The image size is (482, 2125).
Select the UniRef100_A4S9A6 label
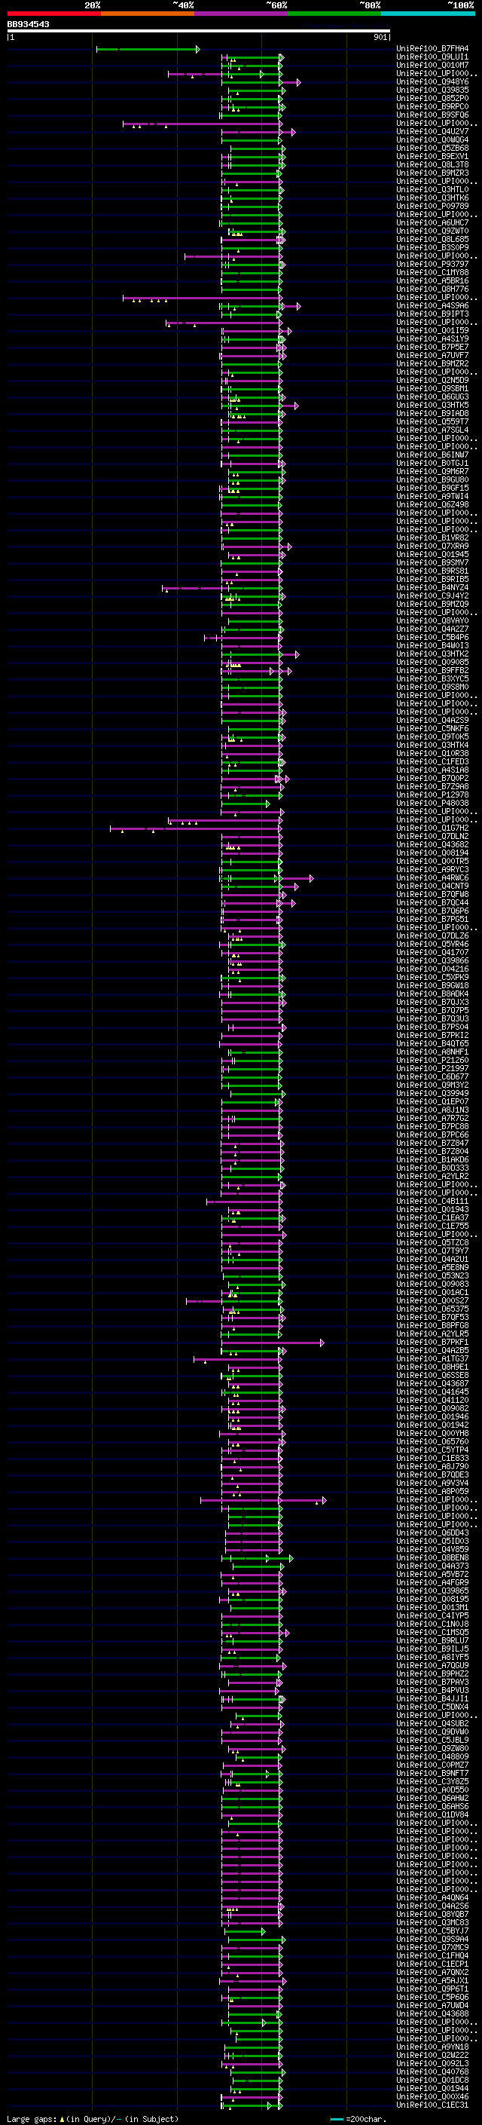[432, 306]
